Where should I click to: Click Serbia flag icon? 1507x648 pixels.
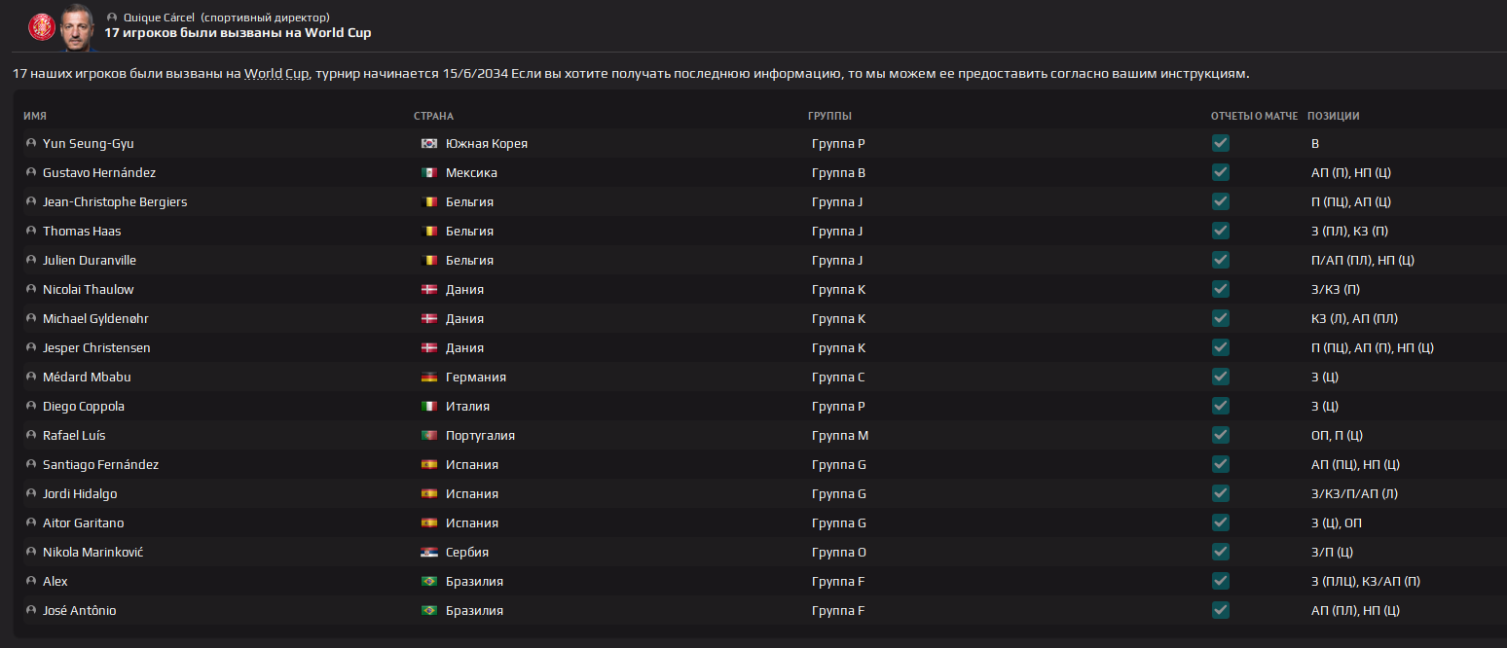point(429,553)
